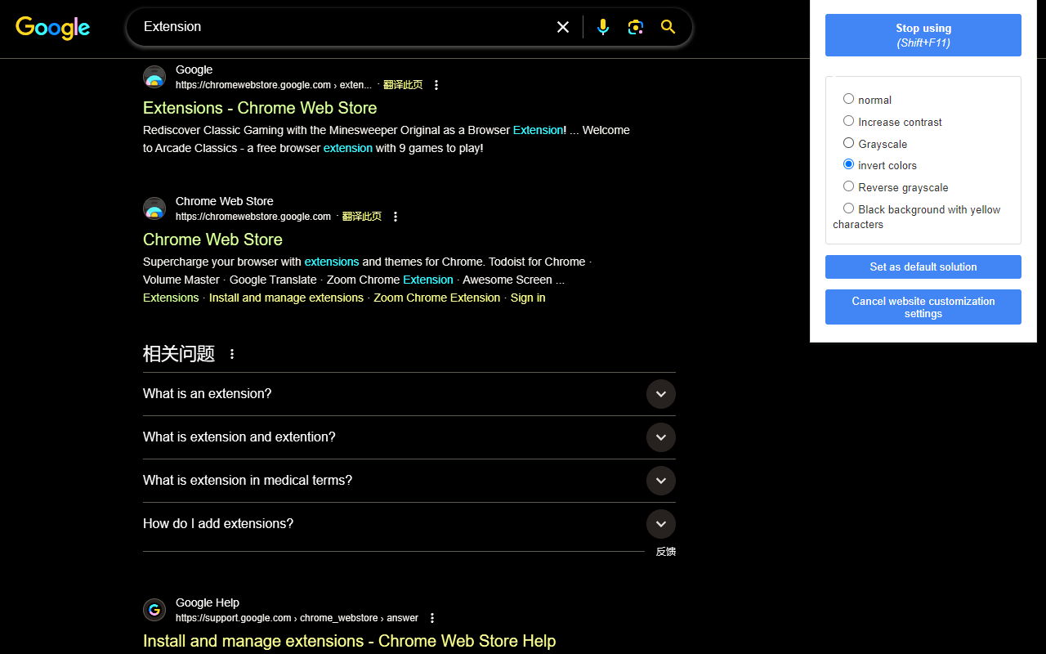Expand the "How do I add extensions?" question
The width and height of the screenshot is (1046, 654).
pos(660,524)
